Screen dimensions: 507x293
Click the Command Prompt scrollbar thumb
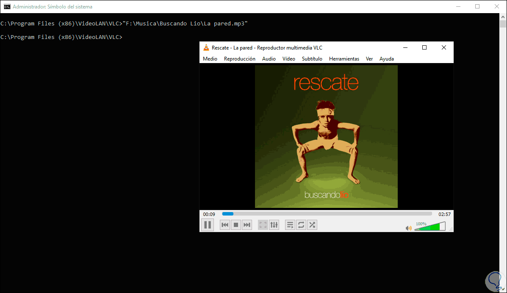[503, 24]
